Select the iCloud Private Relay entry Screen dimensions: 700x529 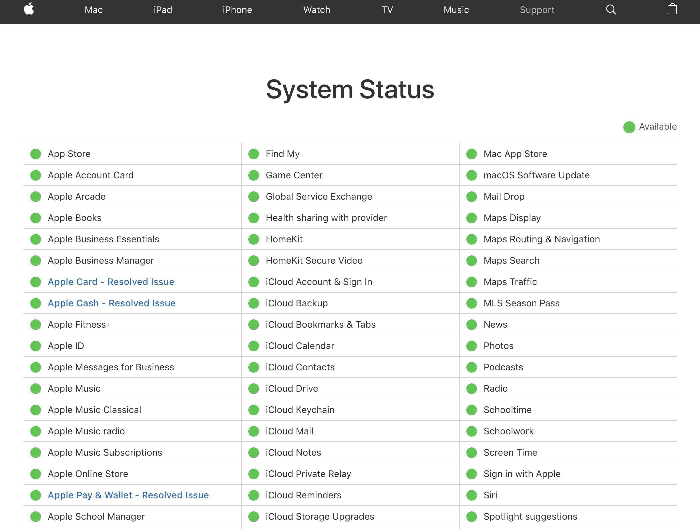pos(308,474)
